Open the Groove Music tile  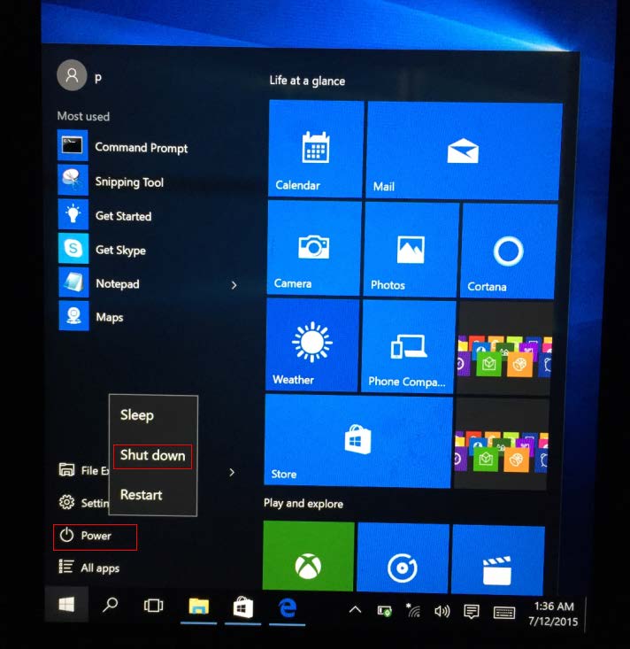coord(403,559)
